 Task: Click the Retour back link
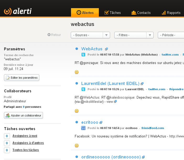tap(54, 35)
